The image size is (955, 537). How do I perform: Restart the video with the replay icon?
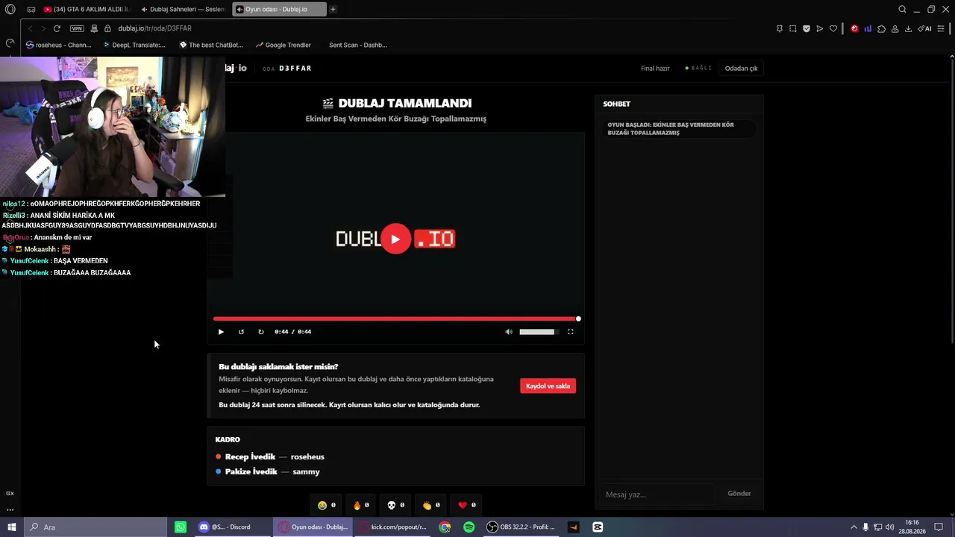(x=241, y=332)
